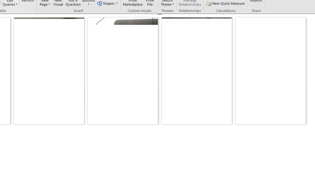
Task: Click the Refresh button in the ribbon
Action: click(28, 1)
